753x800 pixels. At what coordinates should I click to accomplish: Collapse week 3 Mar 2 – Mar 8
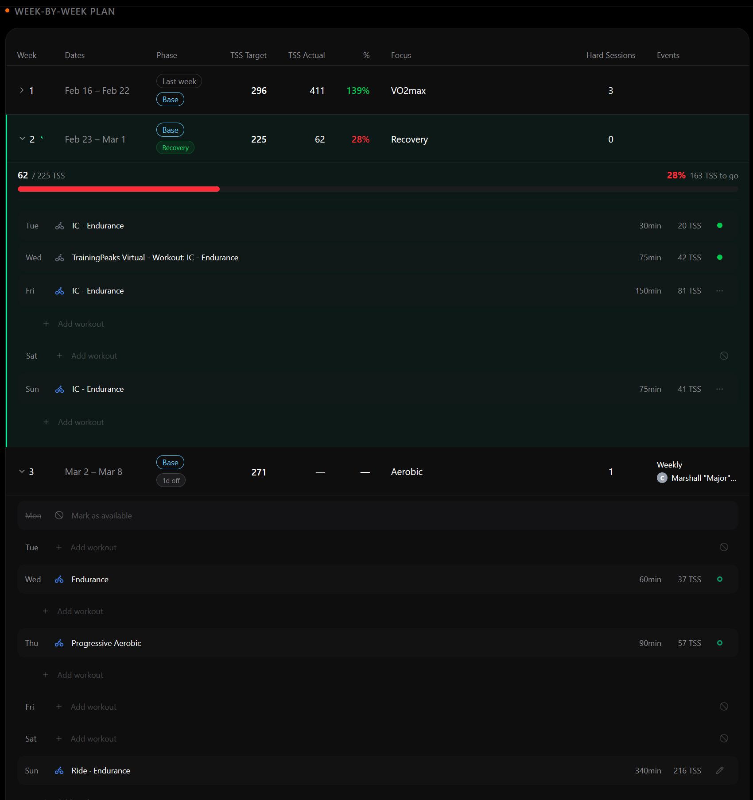22,471
